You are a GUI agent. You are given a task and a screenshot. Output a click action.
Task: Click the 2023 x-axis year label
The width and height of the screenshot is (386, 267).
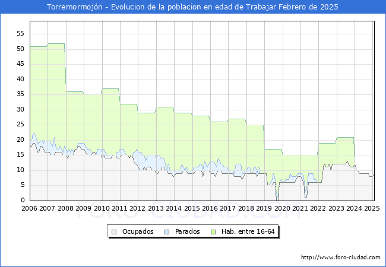coord(336,208)
